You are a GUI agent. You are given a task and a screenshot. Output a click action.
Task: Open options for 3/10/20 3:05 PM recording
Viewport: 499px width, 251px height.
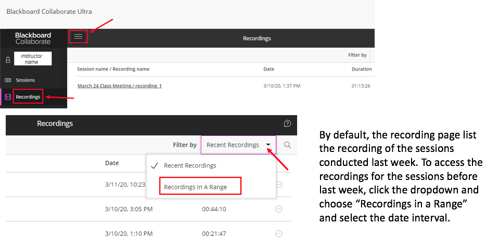coord(279,209)
